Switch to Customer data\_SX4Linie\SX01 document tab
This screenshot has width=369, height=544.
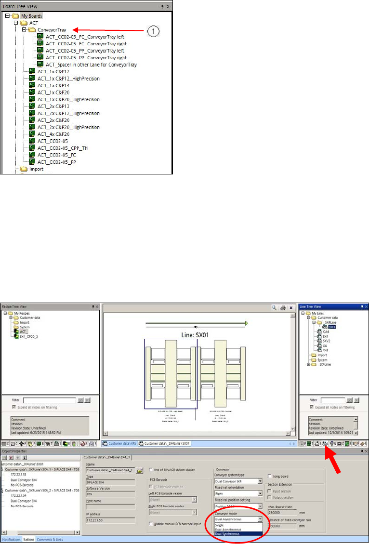point(164,443)
